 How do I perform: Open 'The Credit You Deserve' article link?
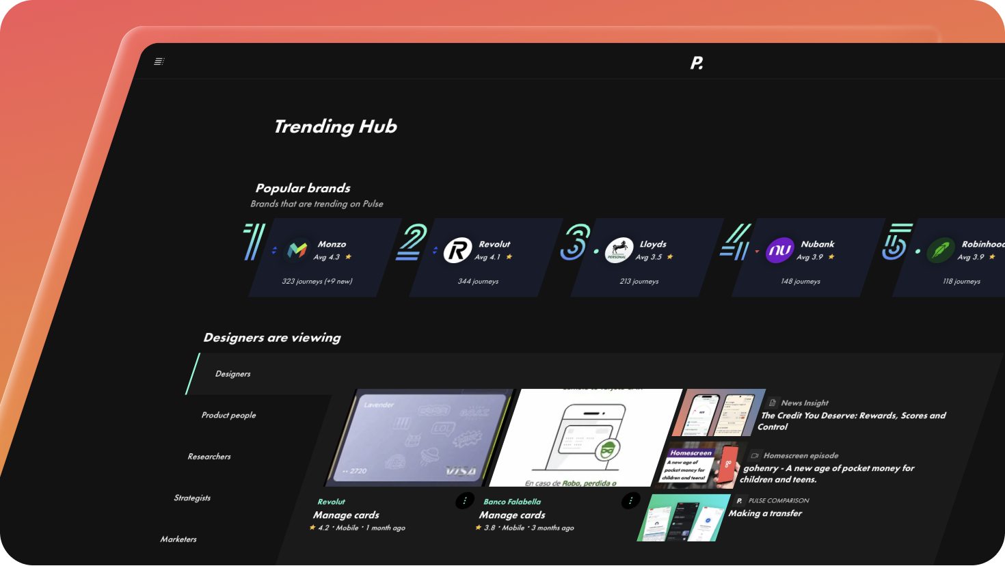852,421
